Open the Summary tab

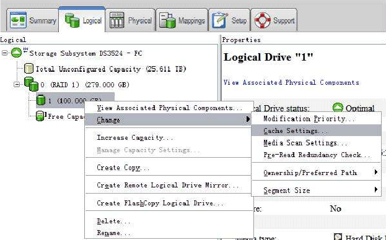(x=33, y=20)
